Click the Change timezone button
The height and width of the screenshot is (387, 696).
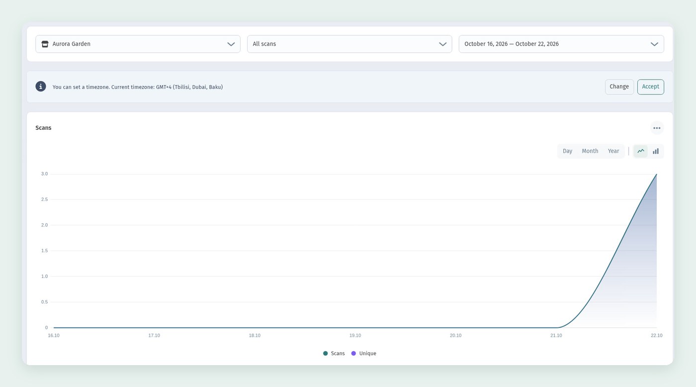(x=619, y=87)
